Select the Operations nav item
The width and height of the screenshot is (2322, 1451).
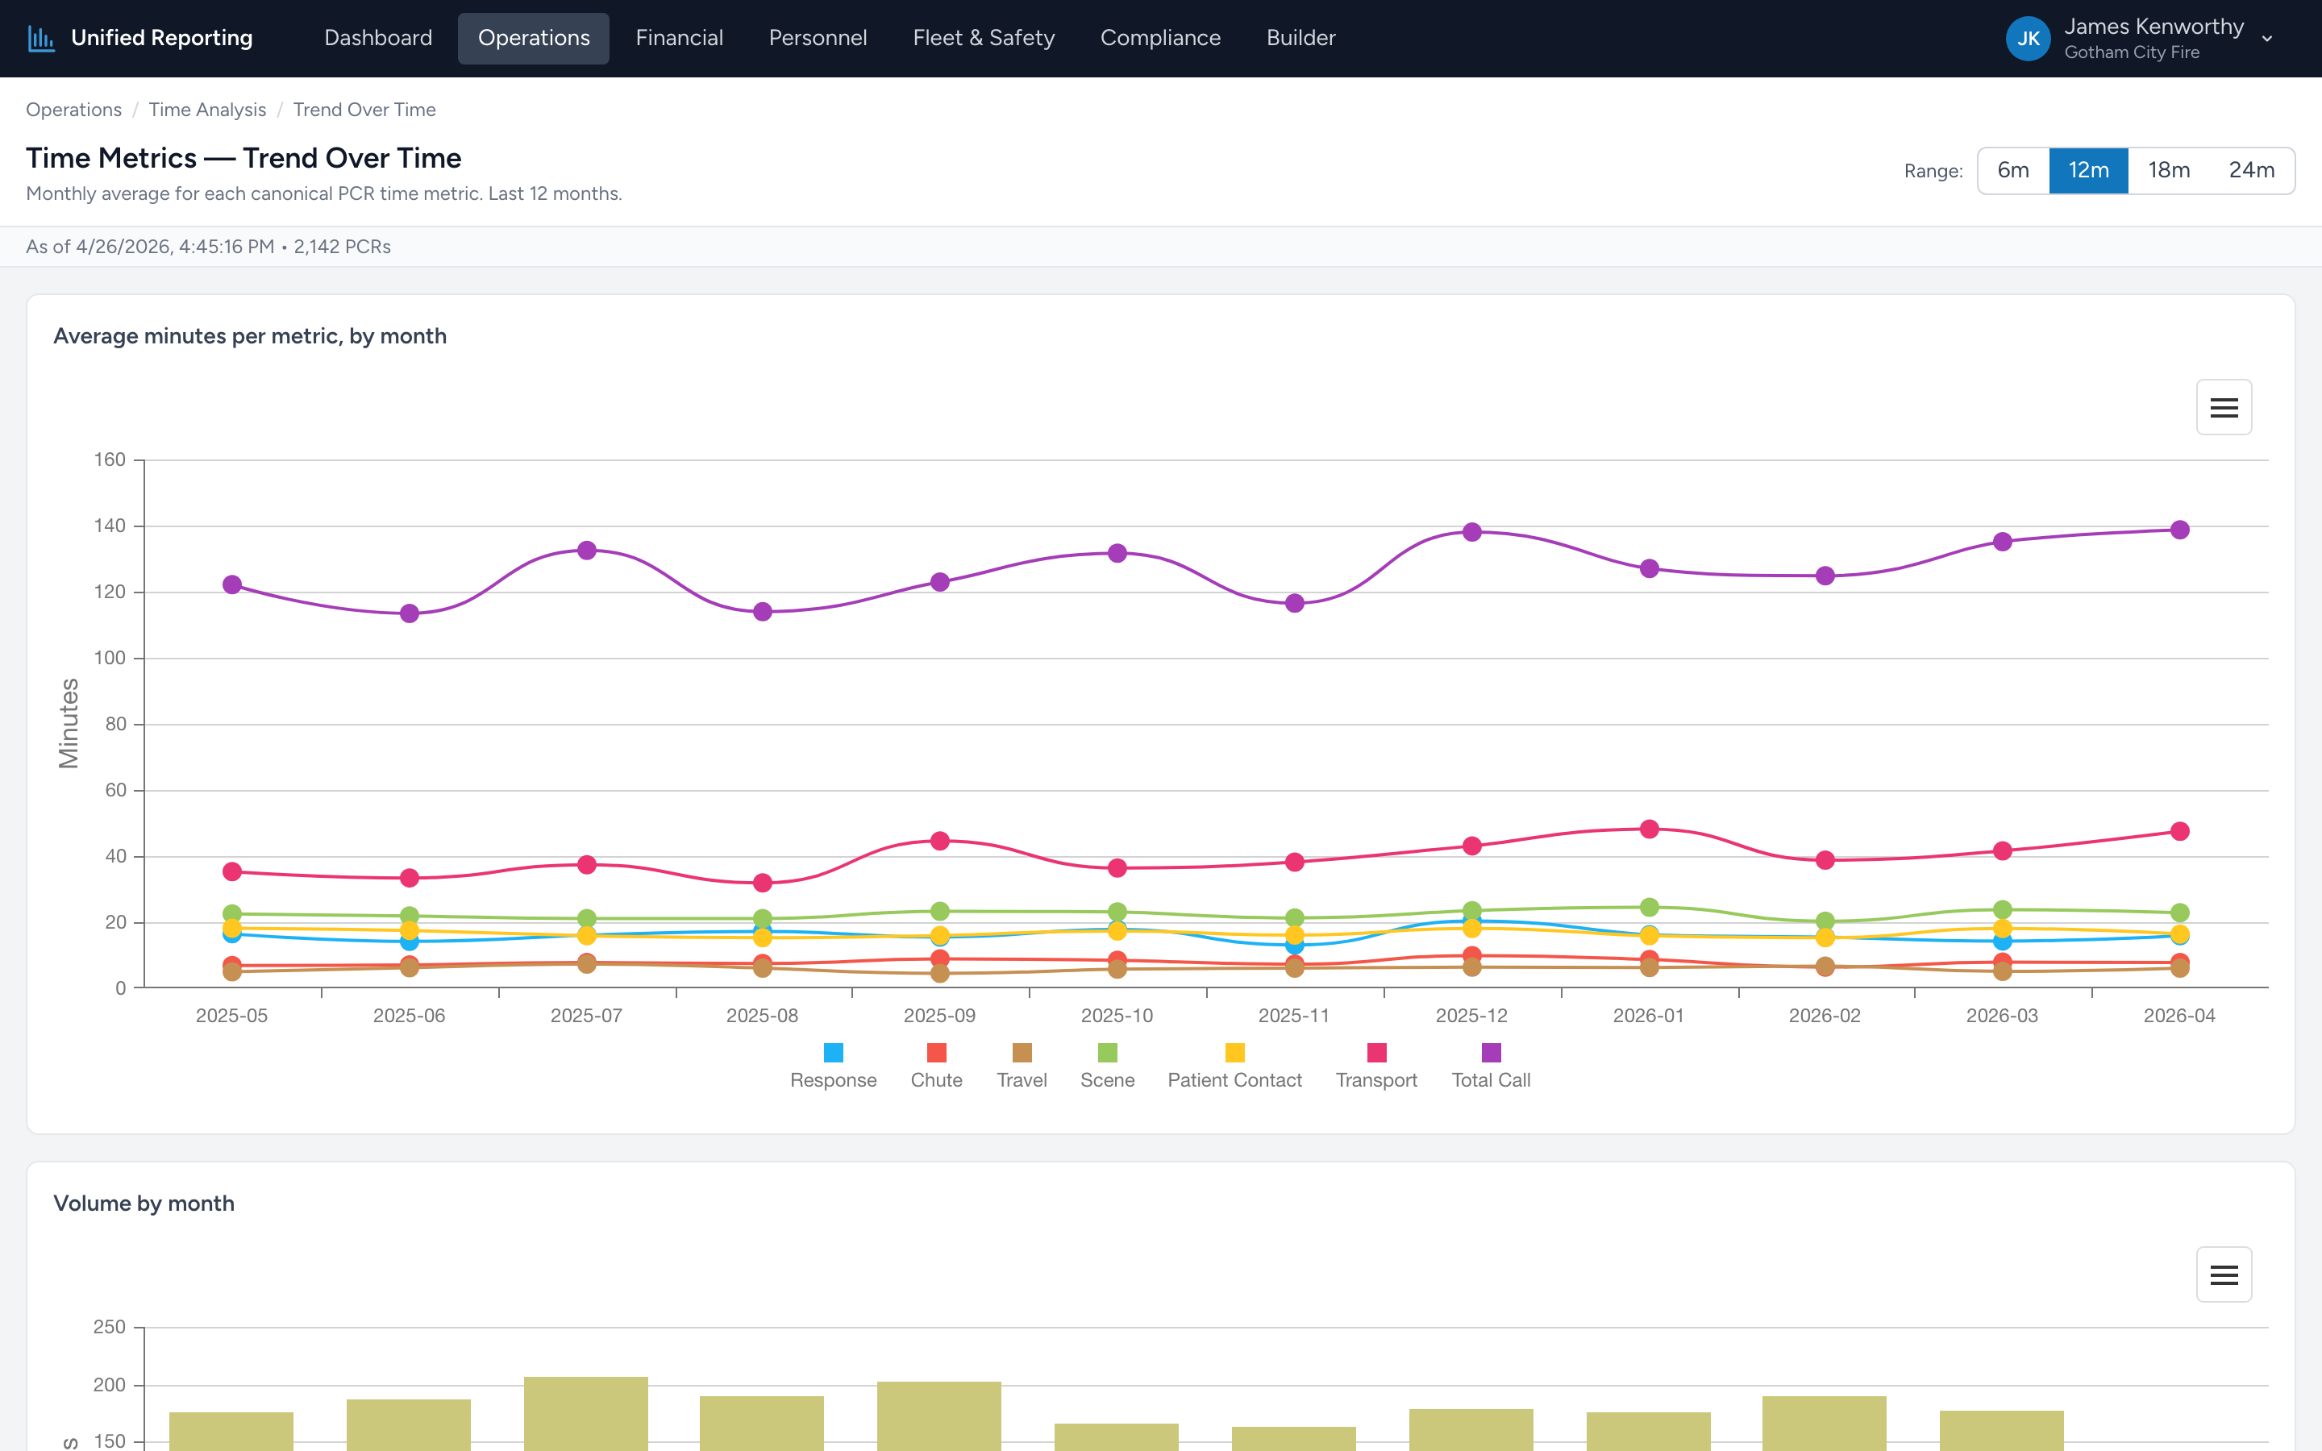coord(534,39)
